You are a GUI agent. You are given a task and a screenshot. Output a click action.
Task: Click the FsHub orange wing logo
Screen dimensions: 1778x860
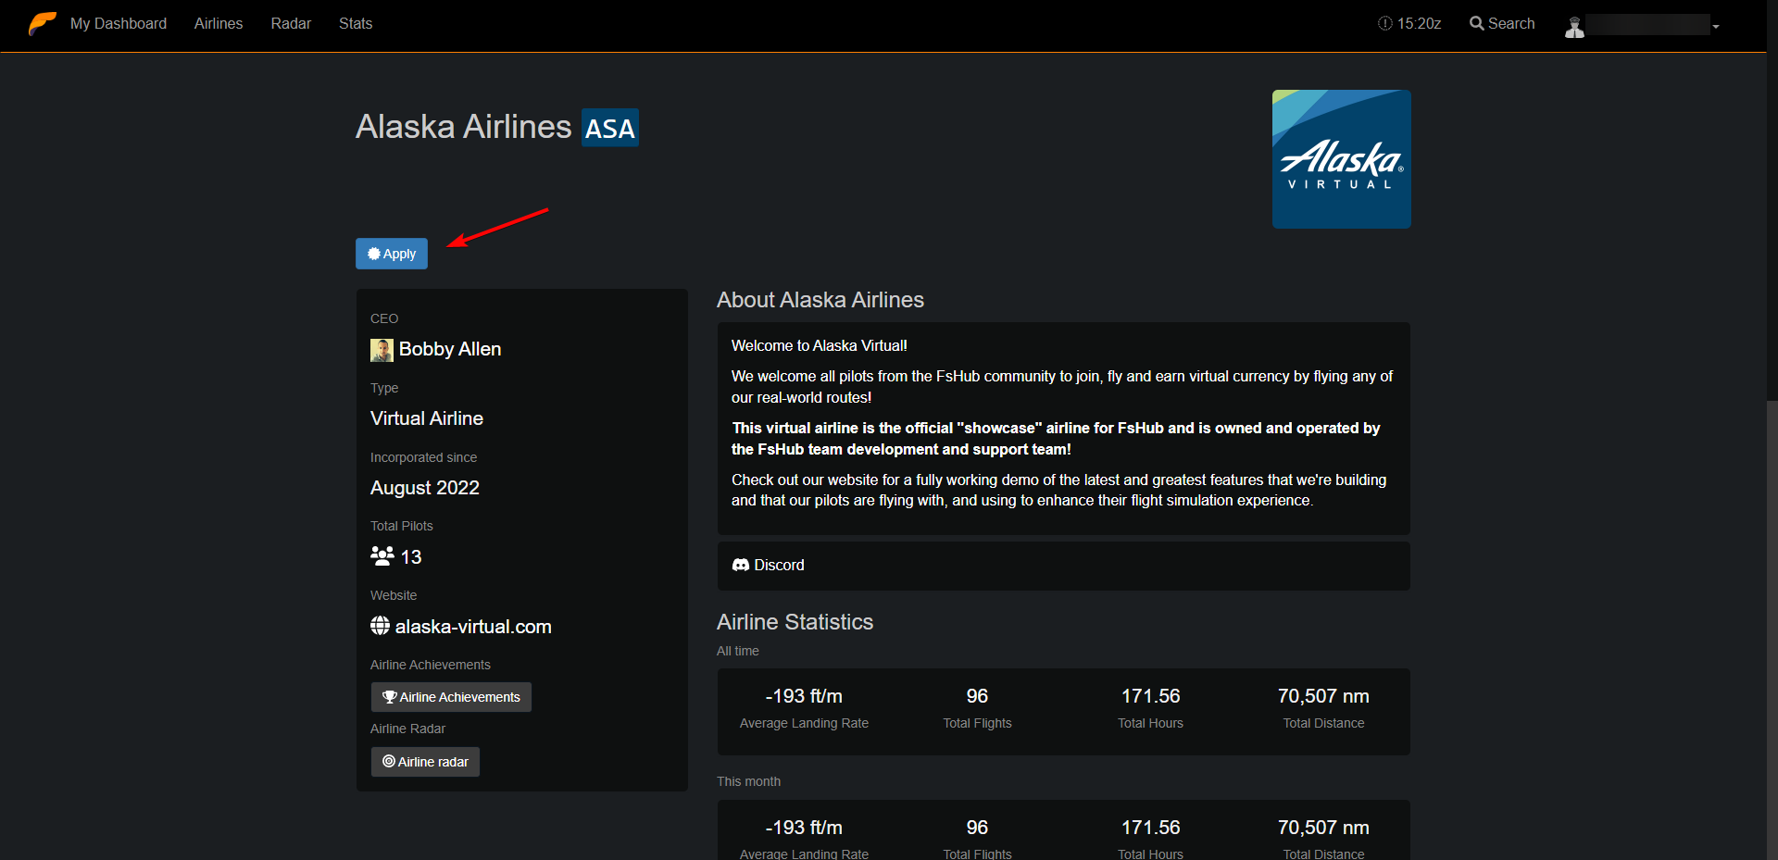click(43, 23)
